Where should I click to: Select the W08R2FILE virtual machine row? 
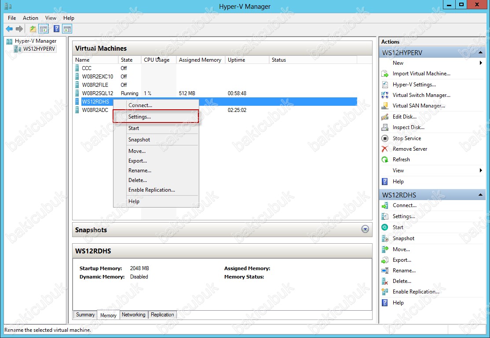(x=216, y=85)
